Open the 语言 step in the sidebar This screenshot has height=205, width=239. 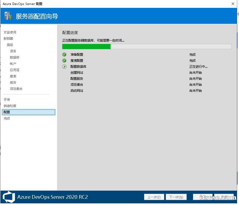pyautogui.click(x=13, y=51)
